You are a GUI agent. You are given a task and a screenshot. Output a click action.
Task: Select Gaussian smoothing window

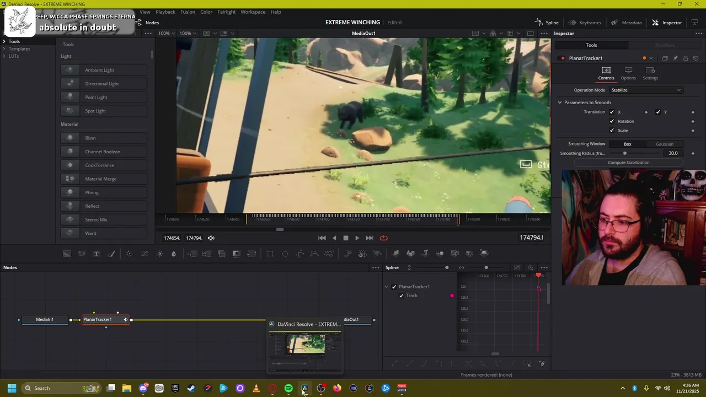[x=665, y=144]
